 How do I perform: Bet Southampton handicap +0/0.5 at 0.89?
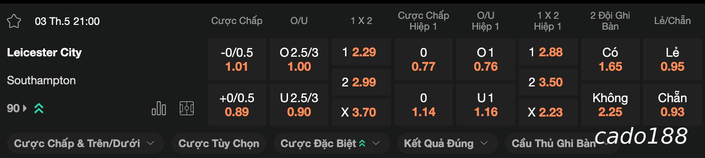tap(237, 105)
